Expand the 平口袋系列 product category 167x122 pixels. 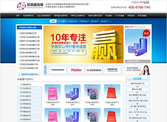(27, 96)
